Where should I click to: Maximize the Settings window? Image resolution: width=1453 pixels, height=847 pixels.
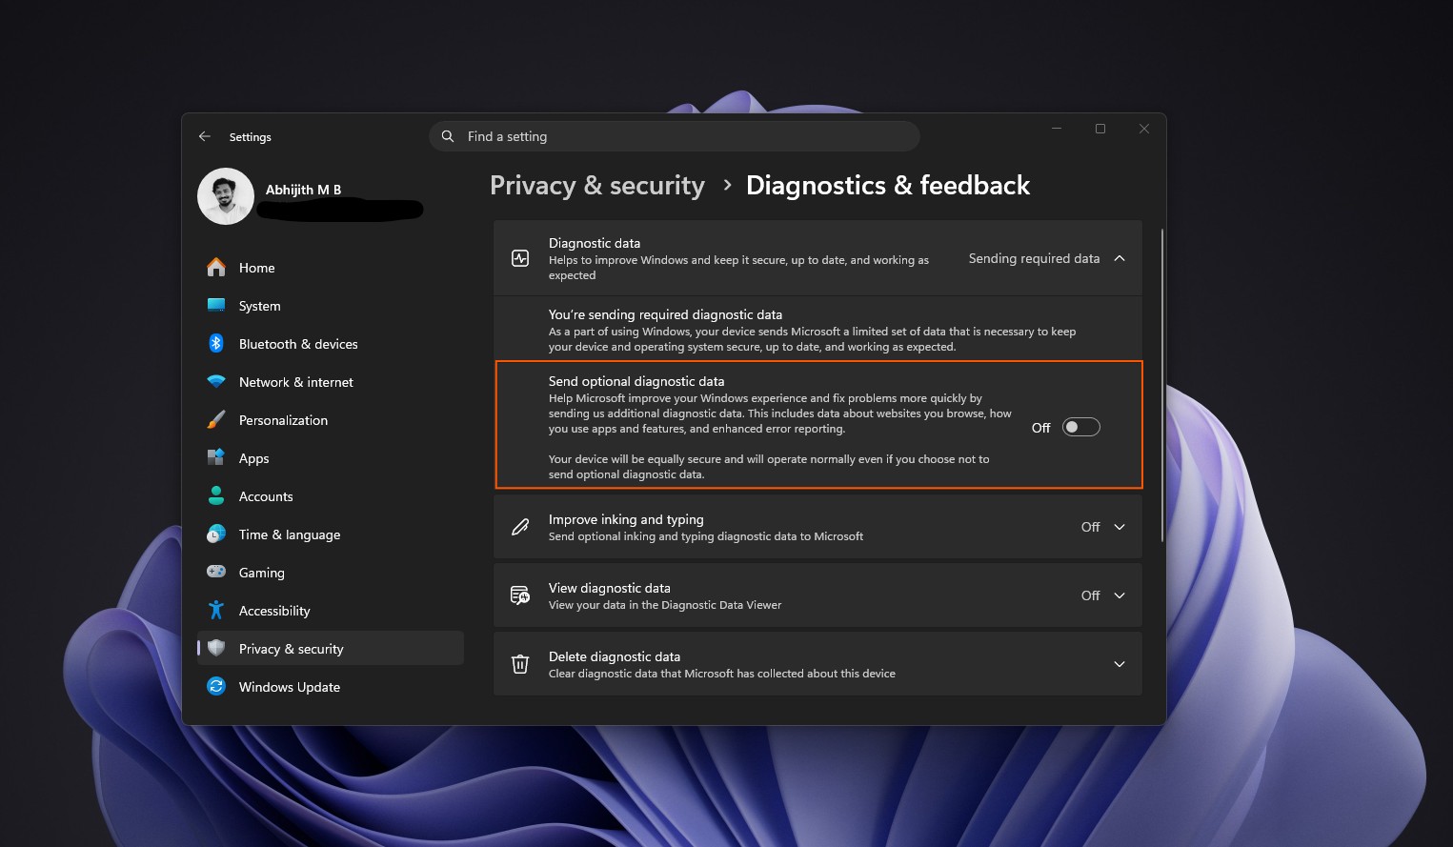[1100, 129]
